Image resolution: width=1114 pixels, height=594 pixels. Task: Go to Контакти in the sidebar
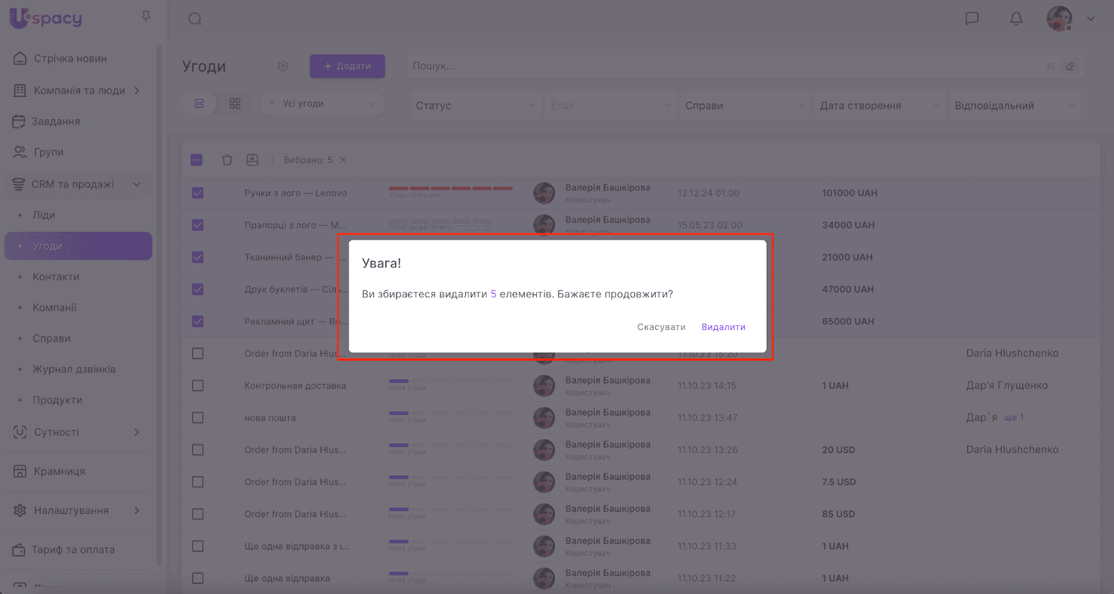point(56,276)
